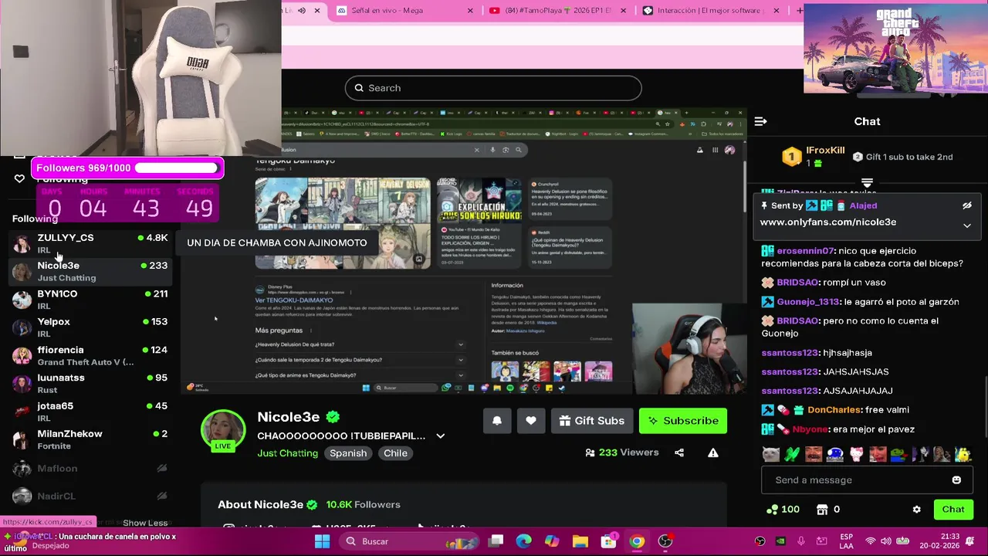The height and width of the screenshot is (556, 988).
Task: Launch Microsoft Edge from the taskbar
Action: [524, 541]
